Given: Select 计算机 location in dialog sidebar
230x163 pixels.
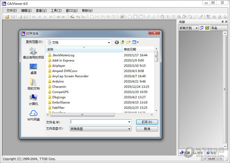Looking at the screenshot, I should [x=33, y=100].
